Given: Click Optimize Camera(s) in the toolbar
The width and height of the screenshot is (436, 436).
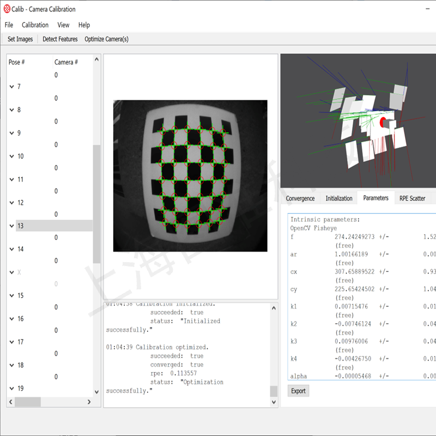Looking at the screenshot, I should pos(106,39).
